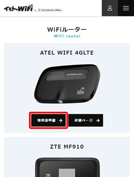The height and width of the screenshot is (177, 134).
Task: Click the arrow on 取扱説明書 button
Action: click(x=61, y=120)
